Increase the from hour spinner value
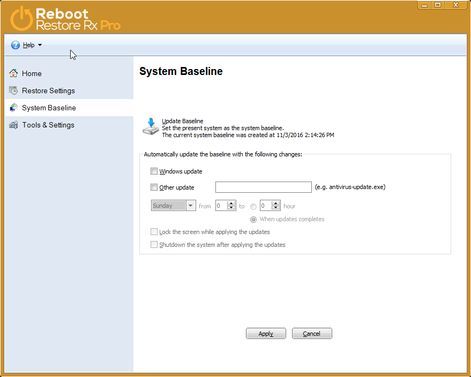The image size is (471, 377). click(x=231, y=203)
